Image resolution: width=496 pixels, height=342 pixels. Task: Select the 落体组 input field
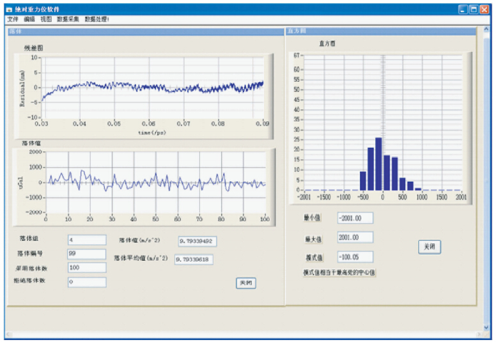[x=87, y=240]
